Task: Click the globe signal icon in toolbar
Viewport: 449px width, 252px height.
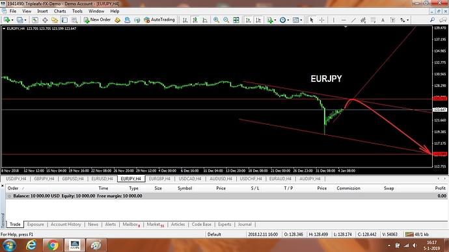Action: click(x=137, y=20)
